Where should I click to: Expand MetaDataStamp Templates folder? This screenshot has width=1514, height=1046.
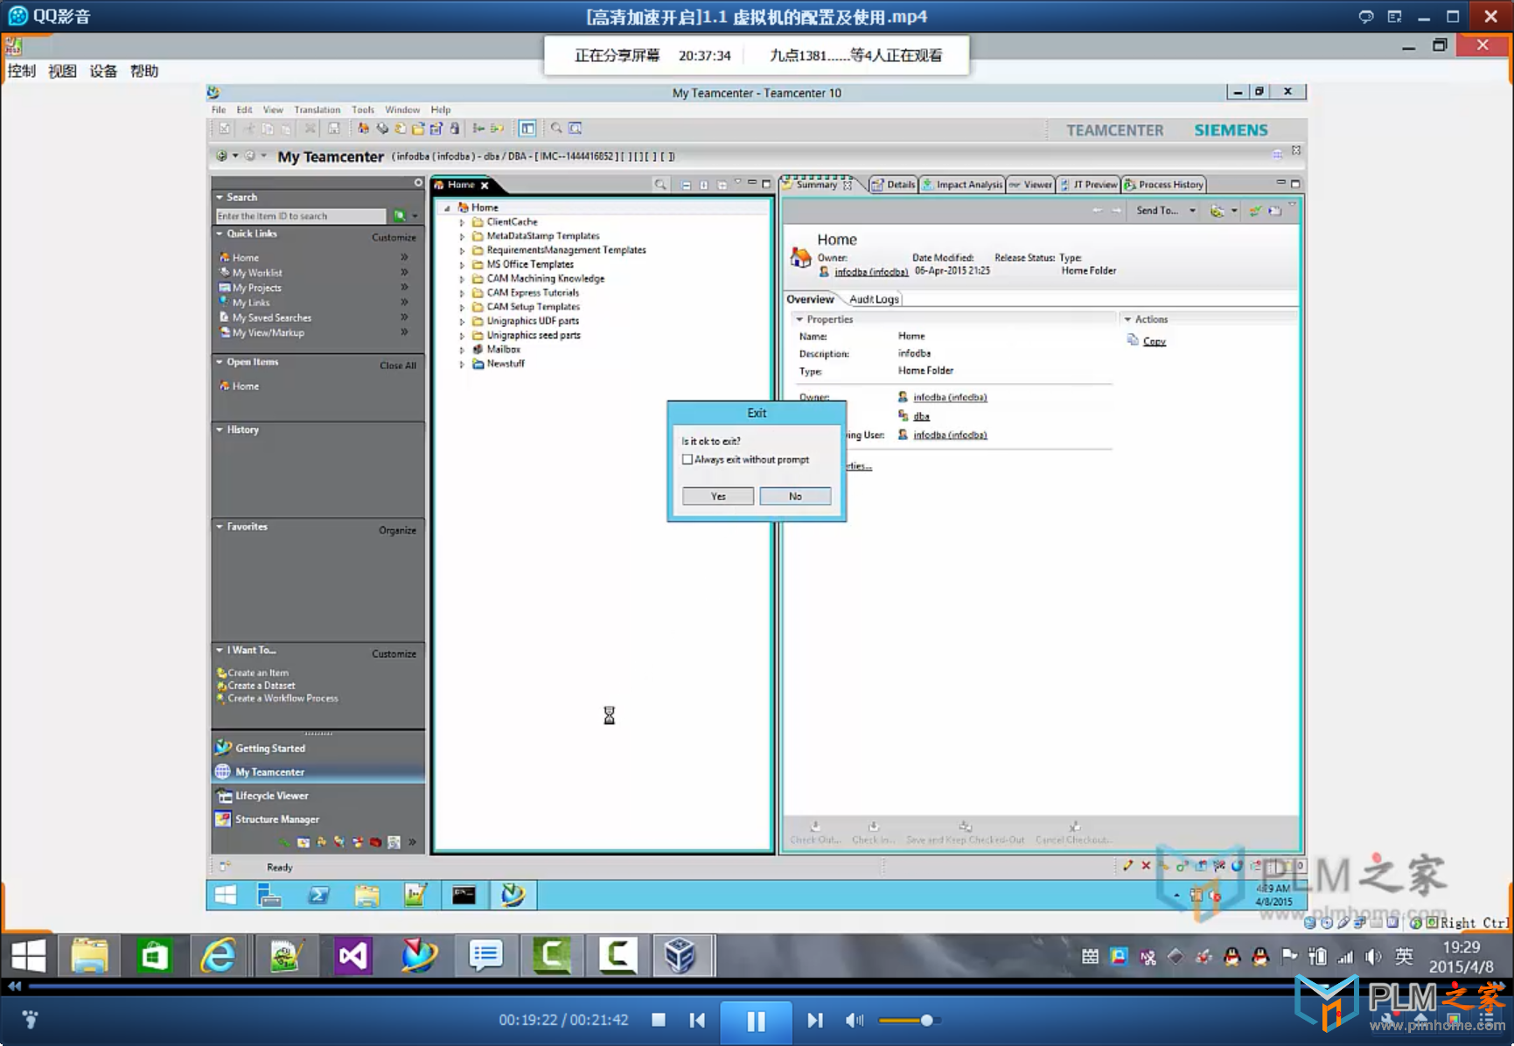[x=463, y=236]
